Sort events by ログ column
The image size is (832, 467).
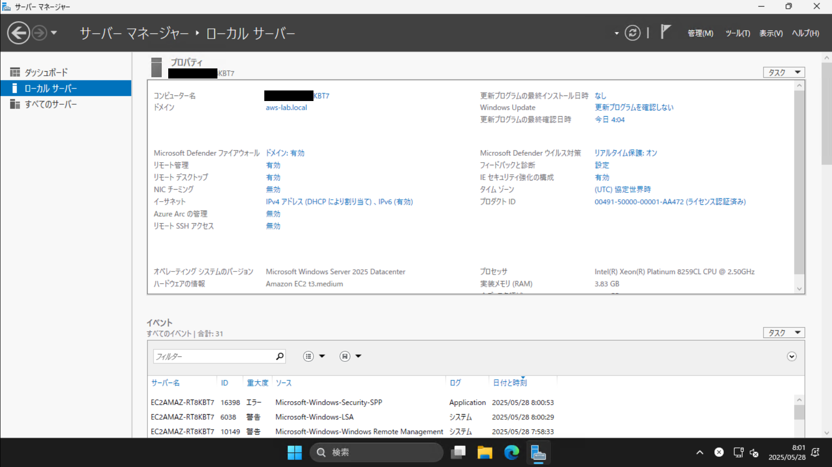pyautogui.click(x=455, y=383)
